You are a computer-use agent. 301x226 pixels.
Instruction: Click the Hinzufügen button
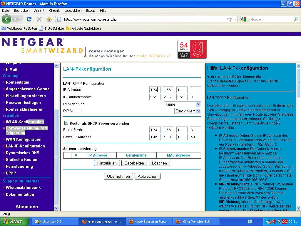[107, 163]
